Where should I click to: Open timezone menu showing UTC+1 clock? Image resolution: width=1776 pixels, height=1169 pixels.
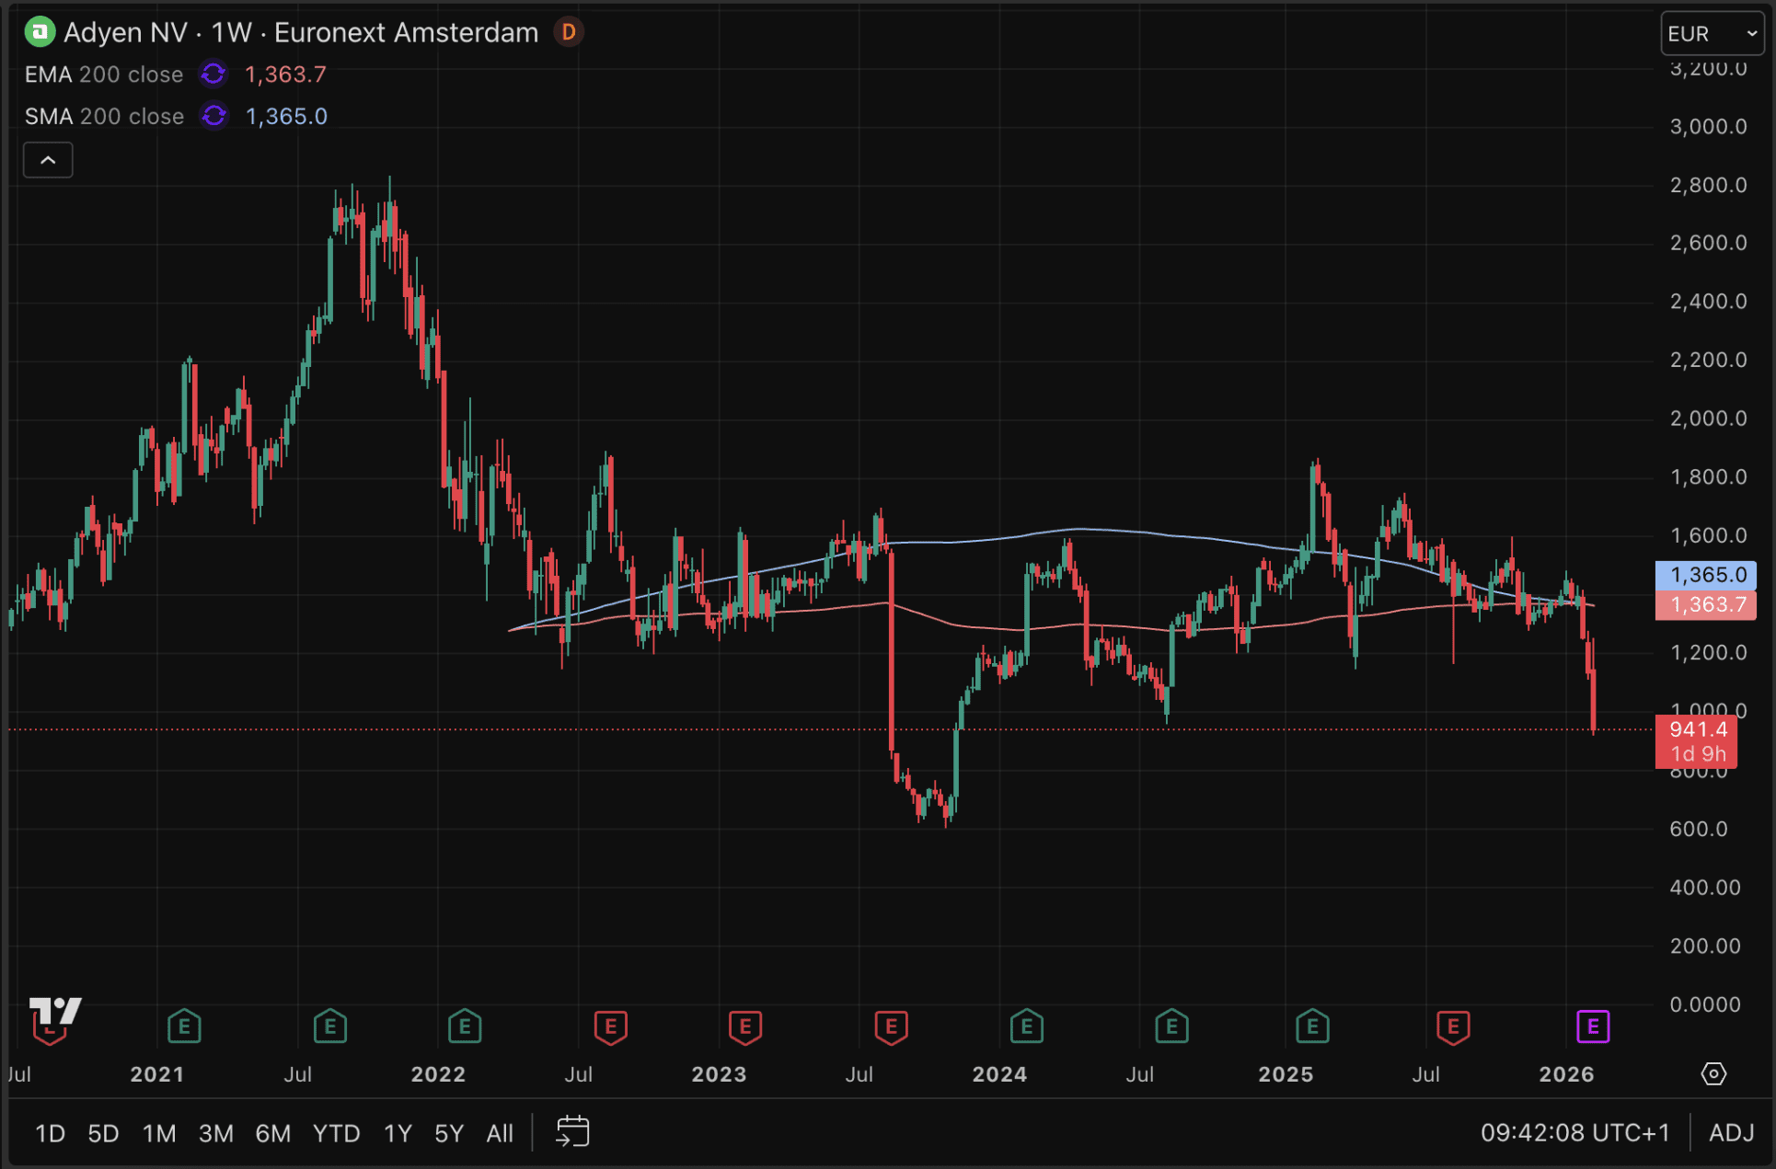[1574, 1133]
